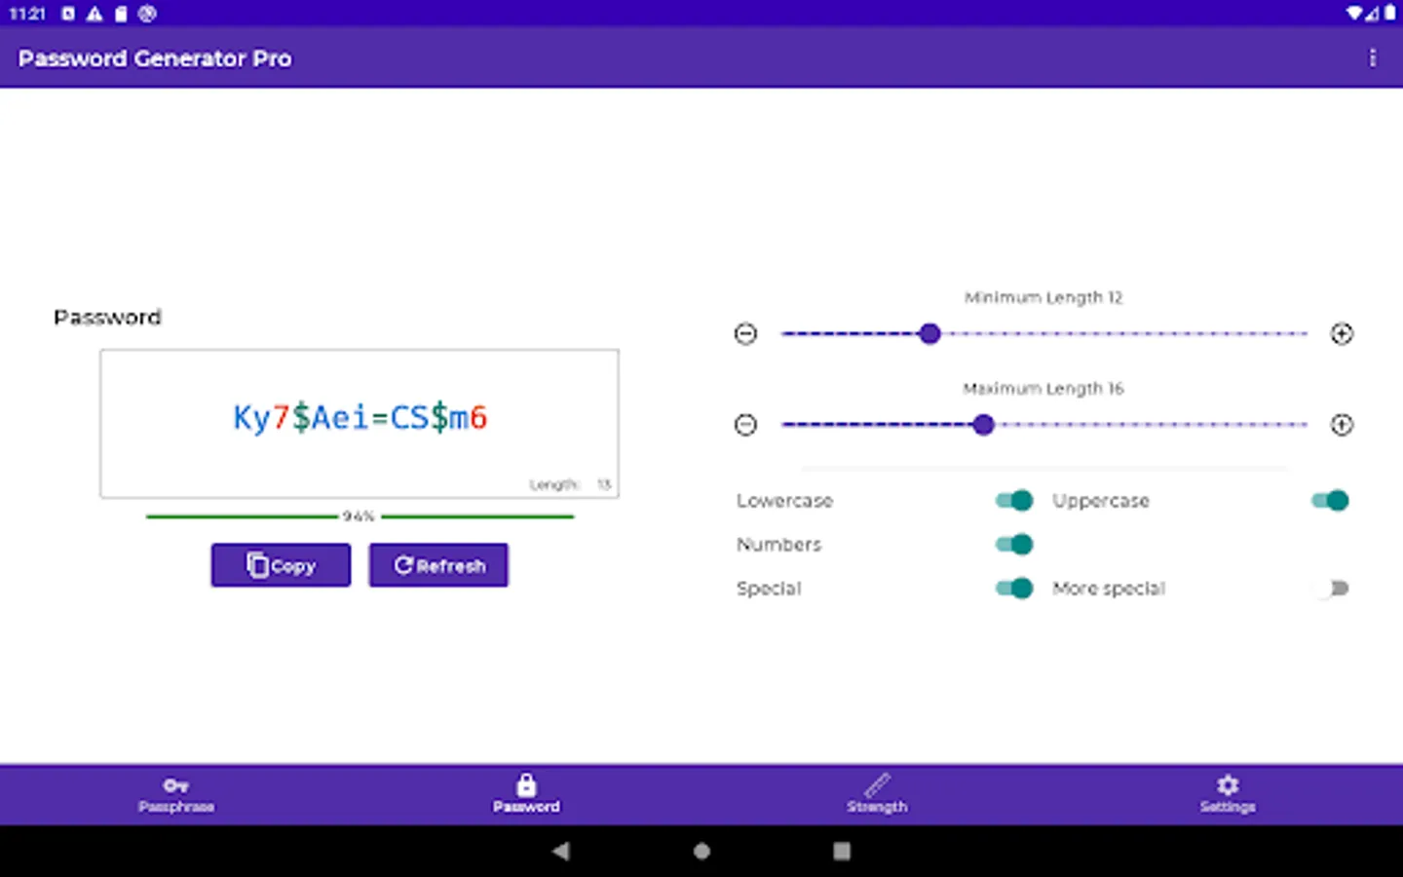Switch to the Passphrase tab

[x=176, y=794]
